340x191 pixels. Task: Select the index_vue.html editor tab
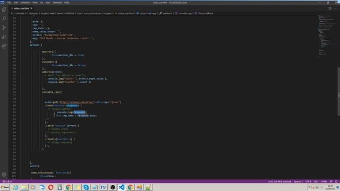click(x=21, y=8)
